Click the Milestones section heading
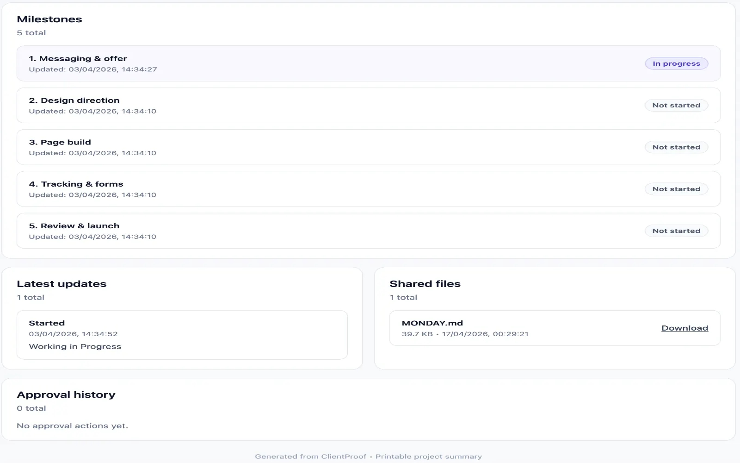The image size is (740, 463). [49, 19]
